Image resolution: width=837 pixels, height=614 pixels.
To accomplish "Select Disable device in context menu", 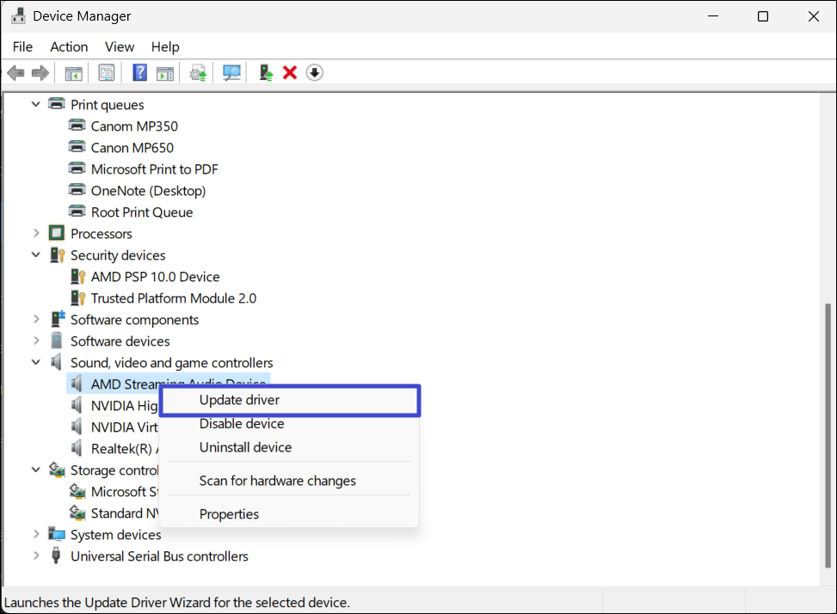I will pyautogui.click(x=242, y=424).
